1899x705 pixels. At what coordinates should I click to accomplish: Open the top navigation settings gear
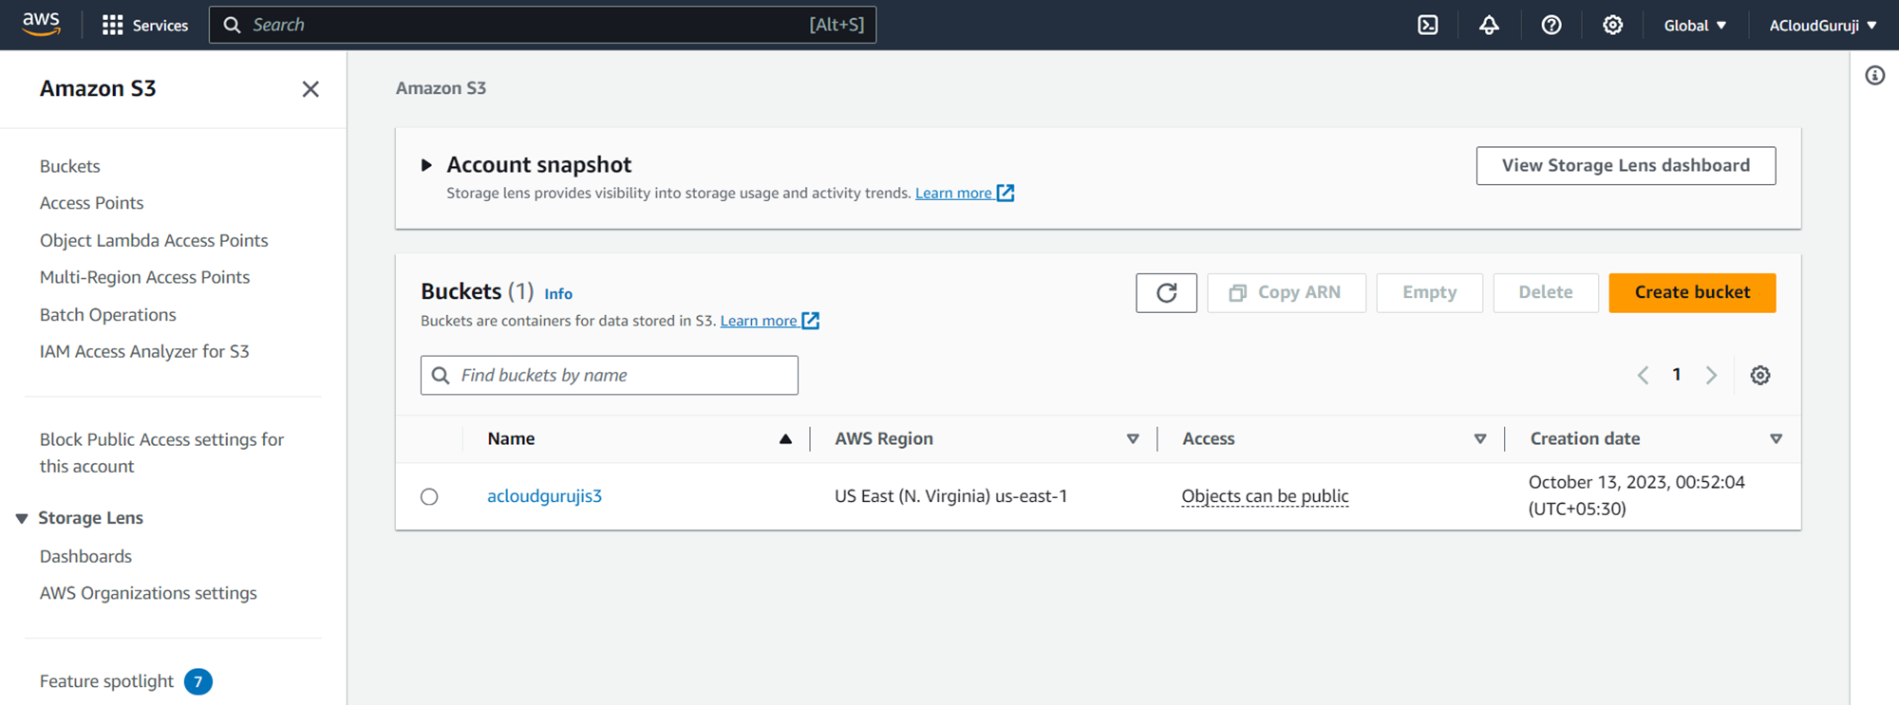click(1612, 26)
